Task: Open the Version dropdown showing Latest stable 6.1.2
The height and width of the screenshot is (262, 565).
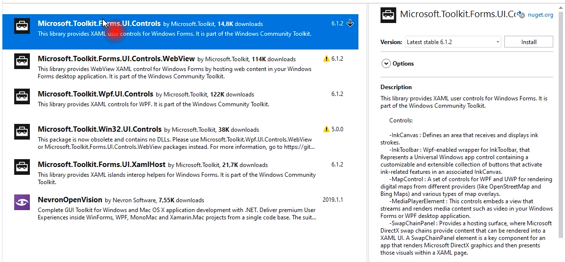Action: pos(453,42)
